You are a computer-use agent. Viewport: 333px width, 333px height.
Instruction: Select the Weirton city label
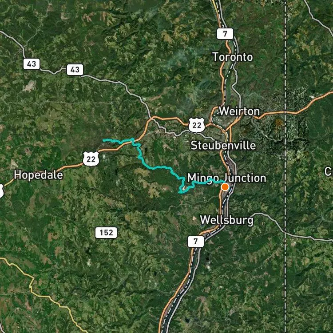coord(239,111)
